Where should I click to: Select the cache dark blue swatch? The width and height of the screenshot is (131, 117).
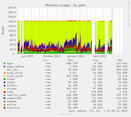[4, 82]
